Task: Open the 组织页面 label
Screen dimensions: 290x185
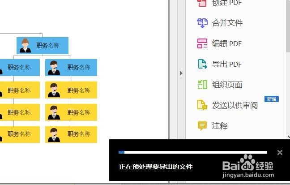Action: (x=227, y=85)
